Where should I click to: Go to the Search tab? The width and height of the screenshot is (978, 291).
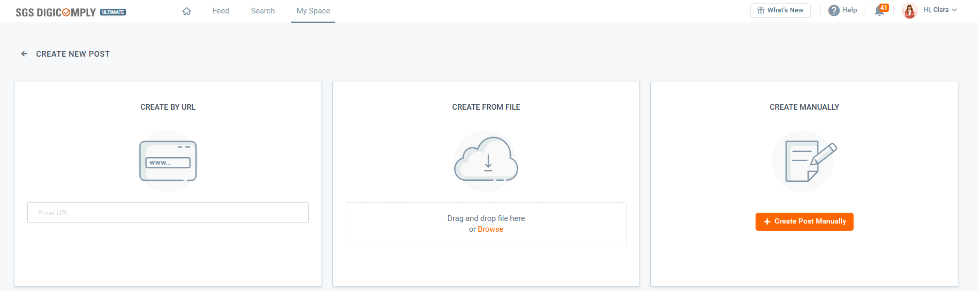[x=263, y=11]
